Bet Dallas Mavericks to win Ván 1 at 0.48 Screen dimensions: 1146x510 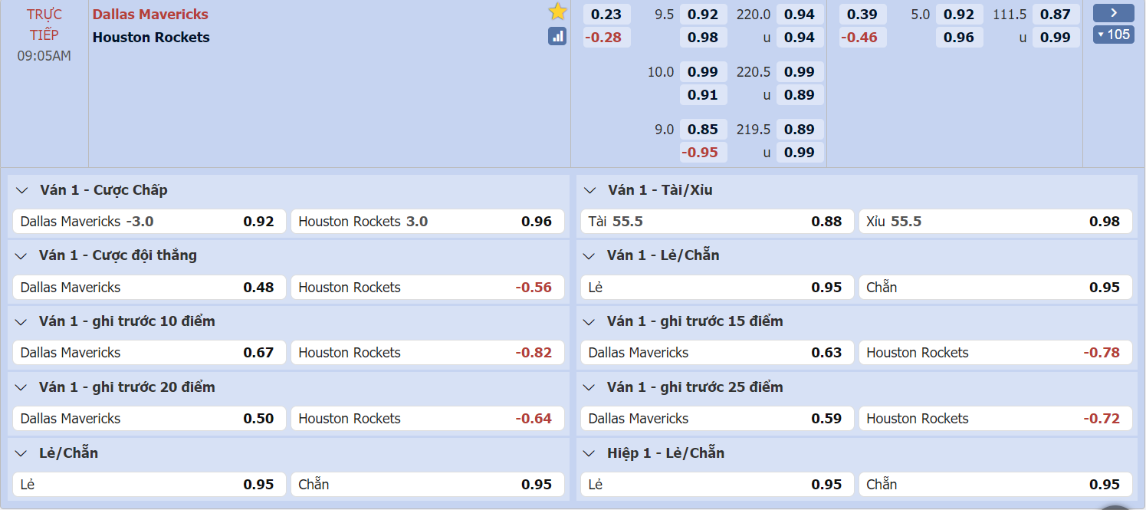tap(149, 288)
